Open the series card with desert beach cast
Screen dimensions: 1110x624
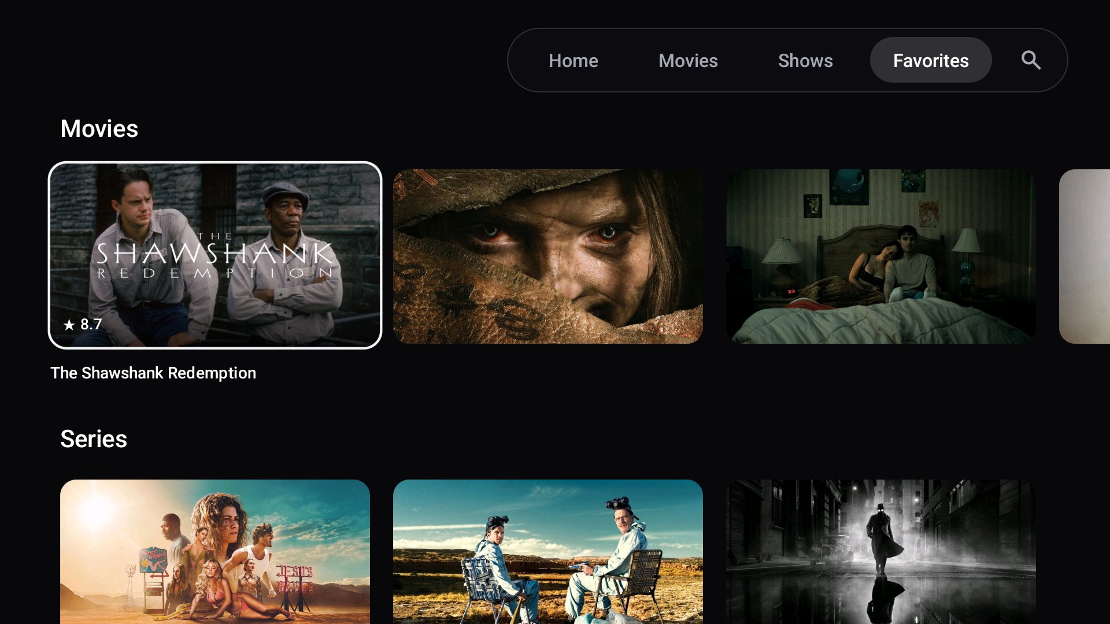pos(215,552)
